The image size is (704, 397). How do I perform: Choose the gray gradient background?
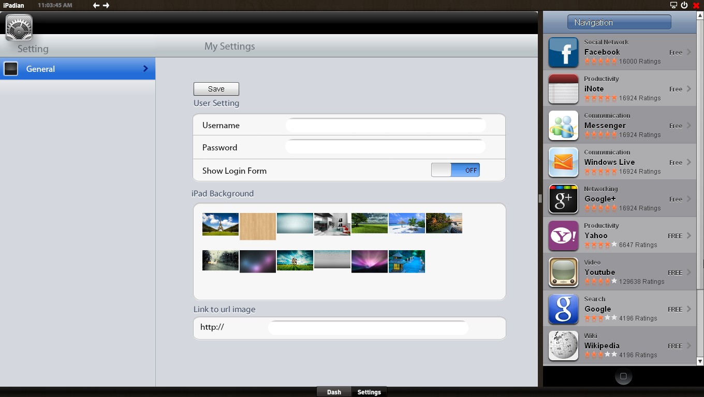332,259
